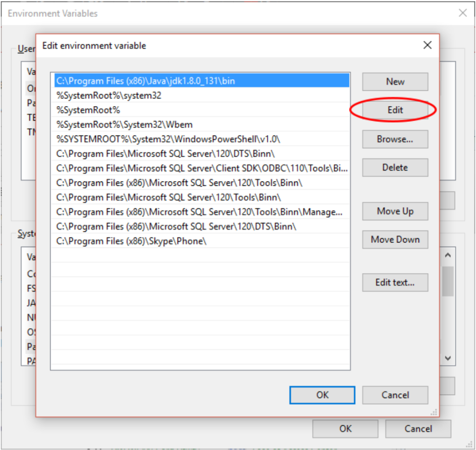Screen dimensions: 476x450
Task: Select the %SystemRoot%\system32 entry
Action: [109, 95]
